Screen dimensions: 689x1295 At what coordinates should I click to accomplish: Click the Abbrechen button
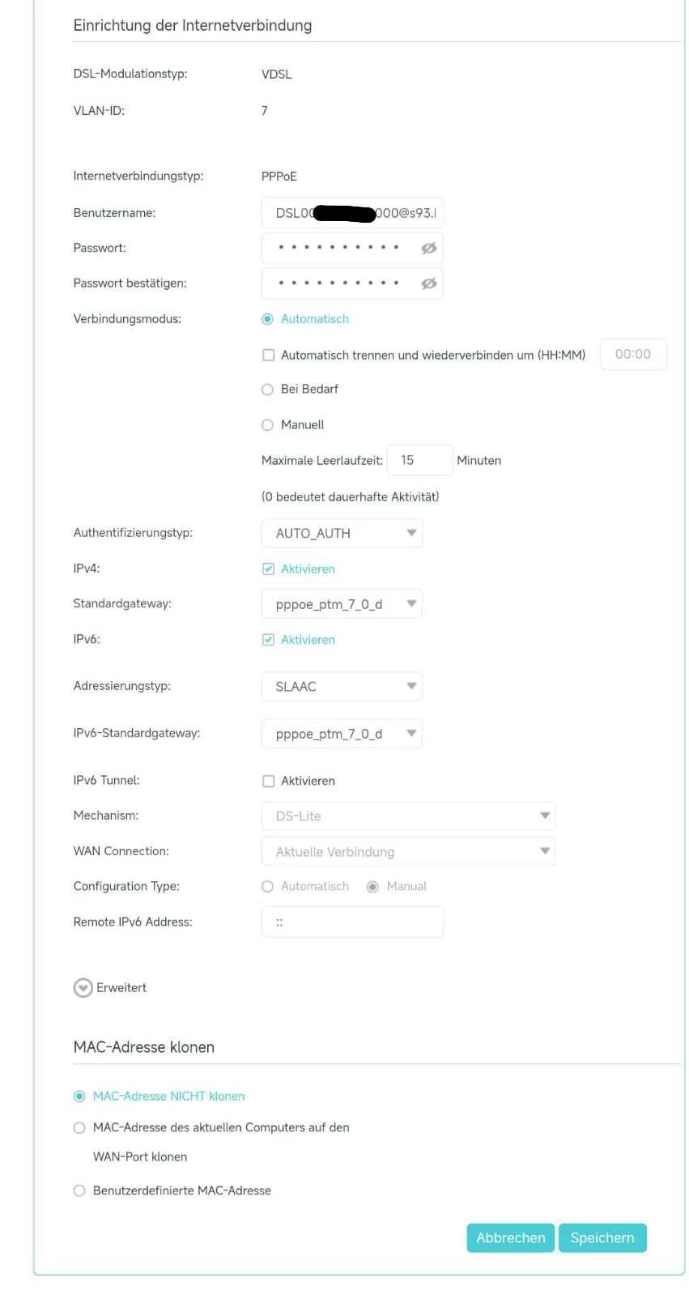(x=510, y=1237)
